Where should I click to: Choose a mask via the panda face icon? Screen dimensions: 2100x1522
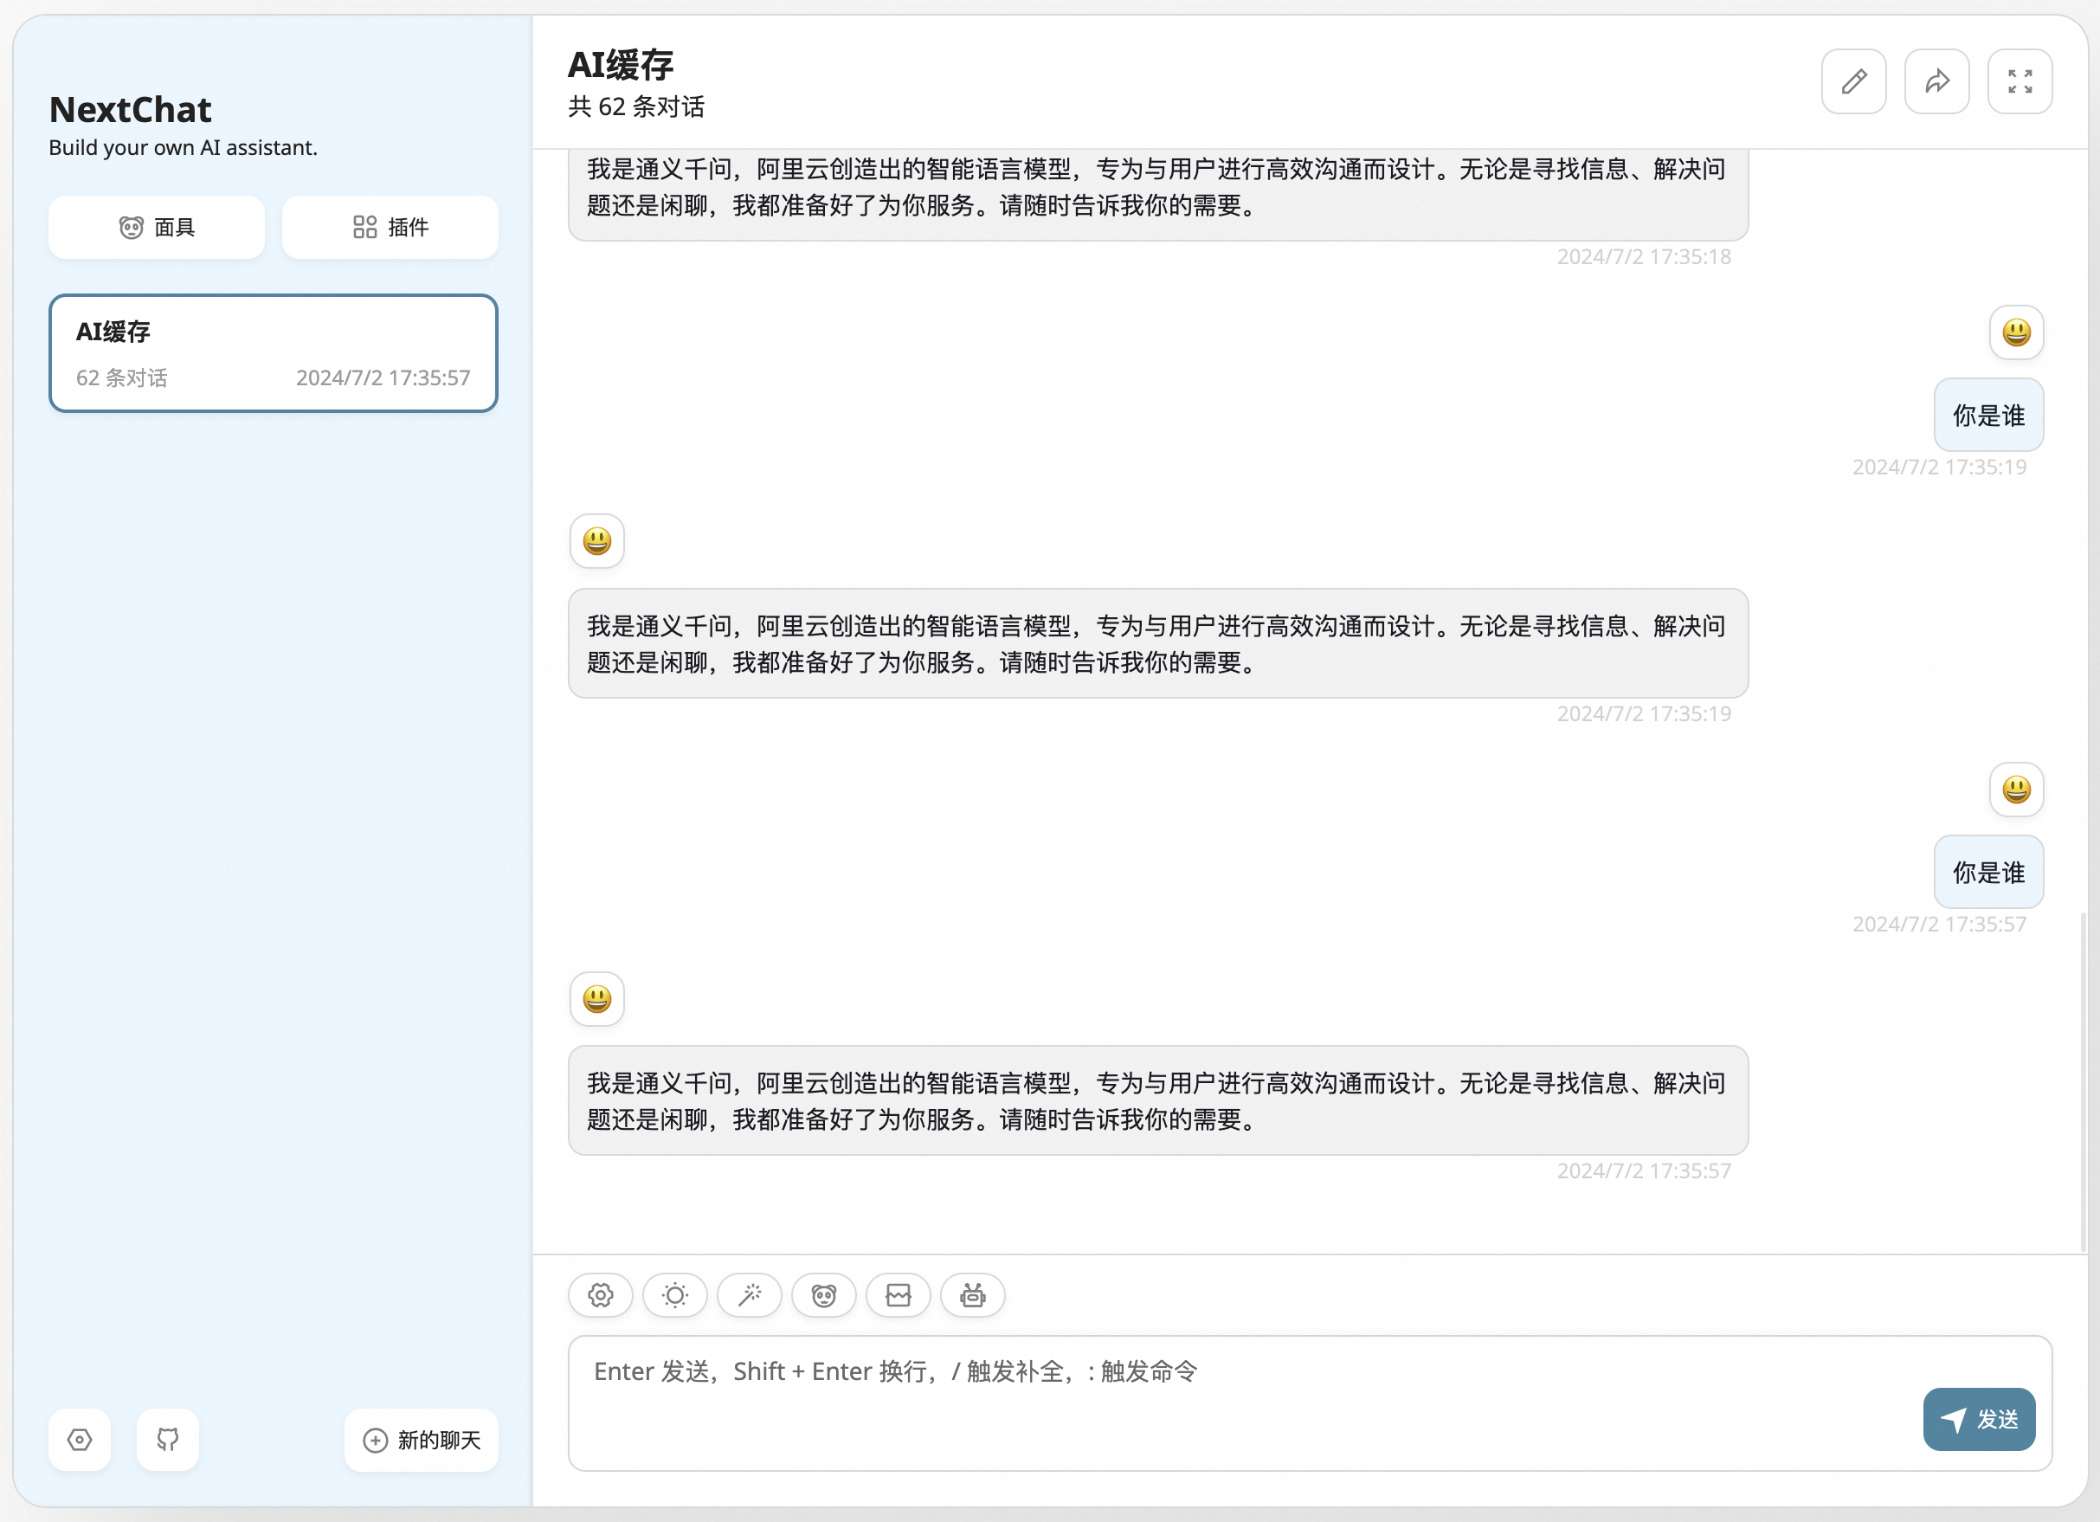[823, 1296]
